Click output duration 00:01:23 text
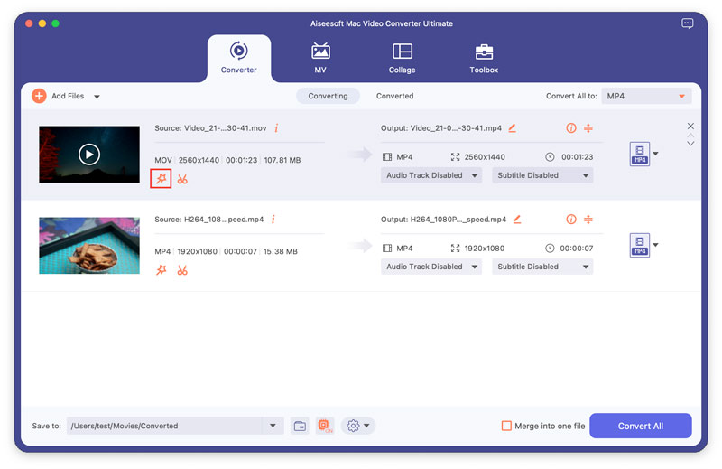This screenshot has width=722, height=469. pos(577,157)
